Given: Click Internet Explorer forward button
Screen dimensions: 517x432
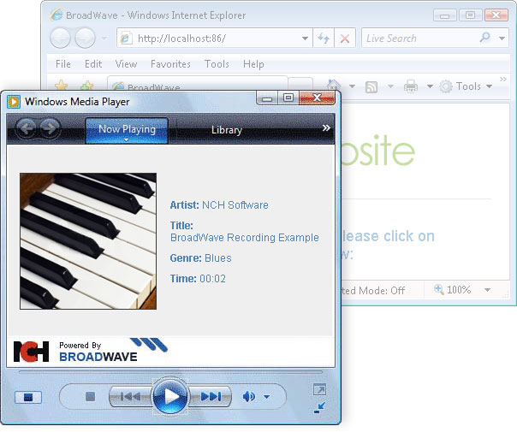Looking at the screenshot, I should [85, 38].
